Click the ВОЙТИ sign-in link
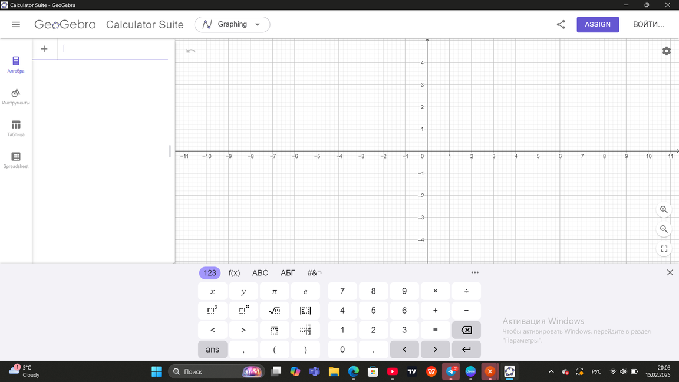The image size is (679, 382). [x=648, y=25]
